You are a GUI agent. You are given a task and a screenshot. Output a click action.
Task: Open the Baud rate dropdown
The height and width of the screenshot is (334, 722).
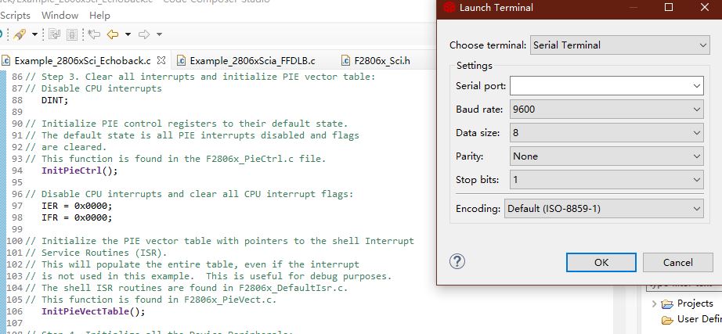tap(607, 109)
